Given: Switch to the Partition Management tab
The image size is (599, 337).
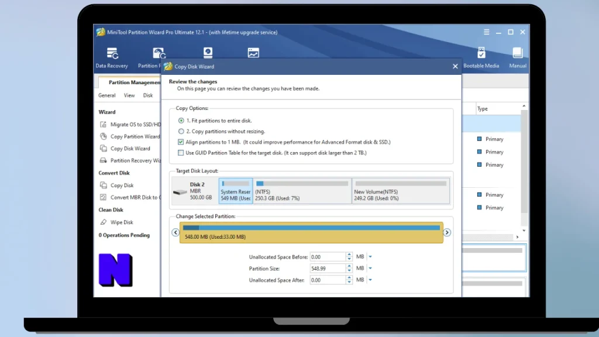Looking at the screenshot, I should 130,82.
